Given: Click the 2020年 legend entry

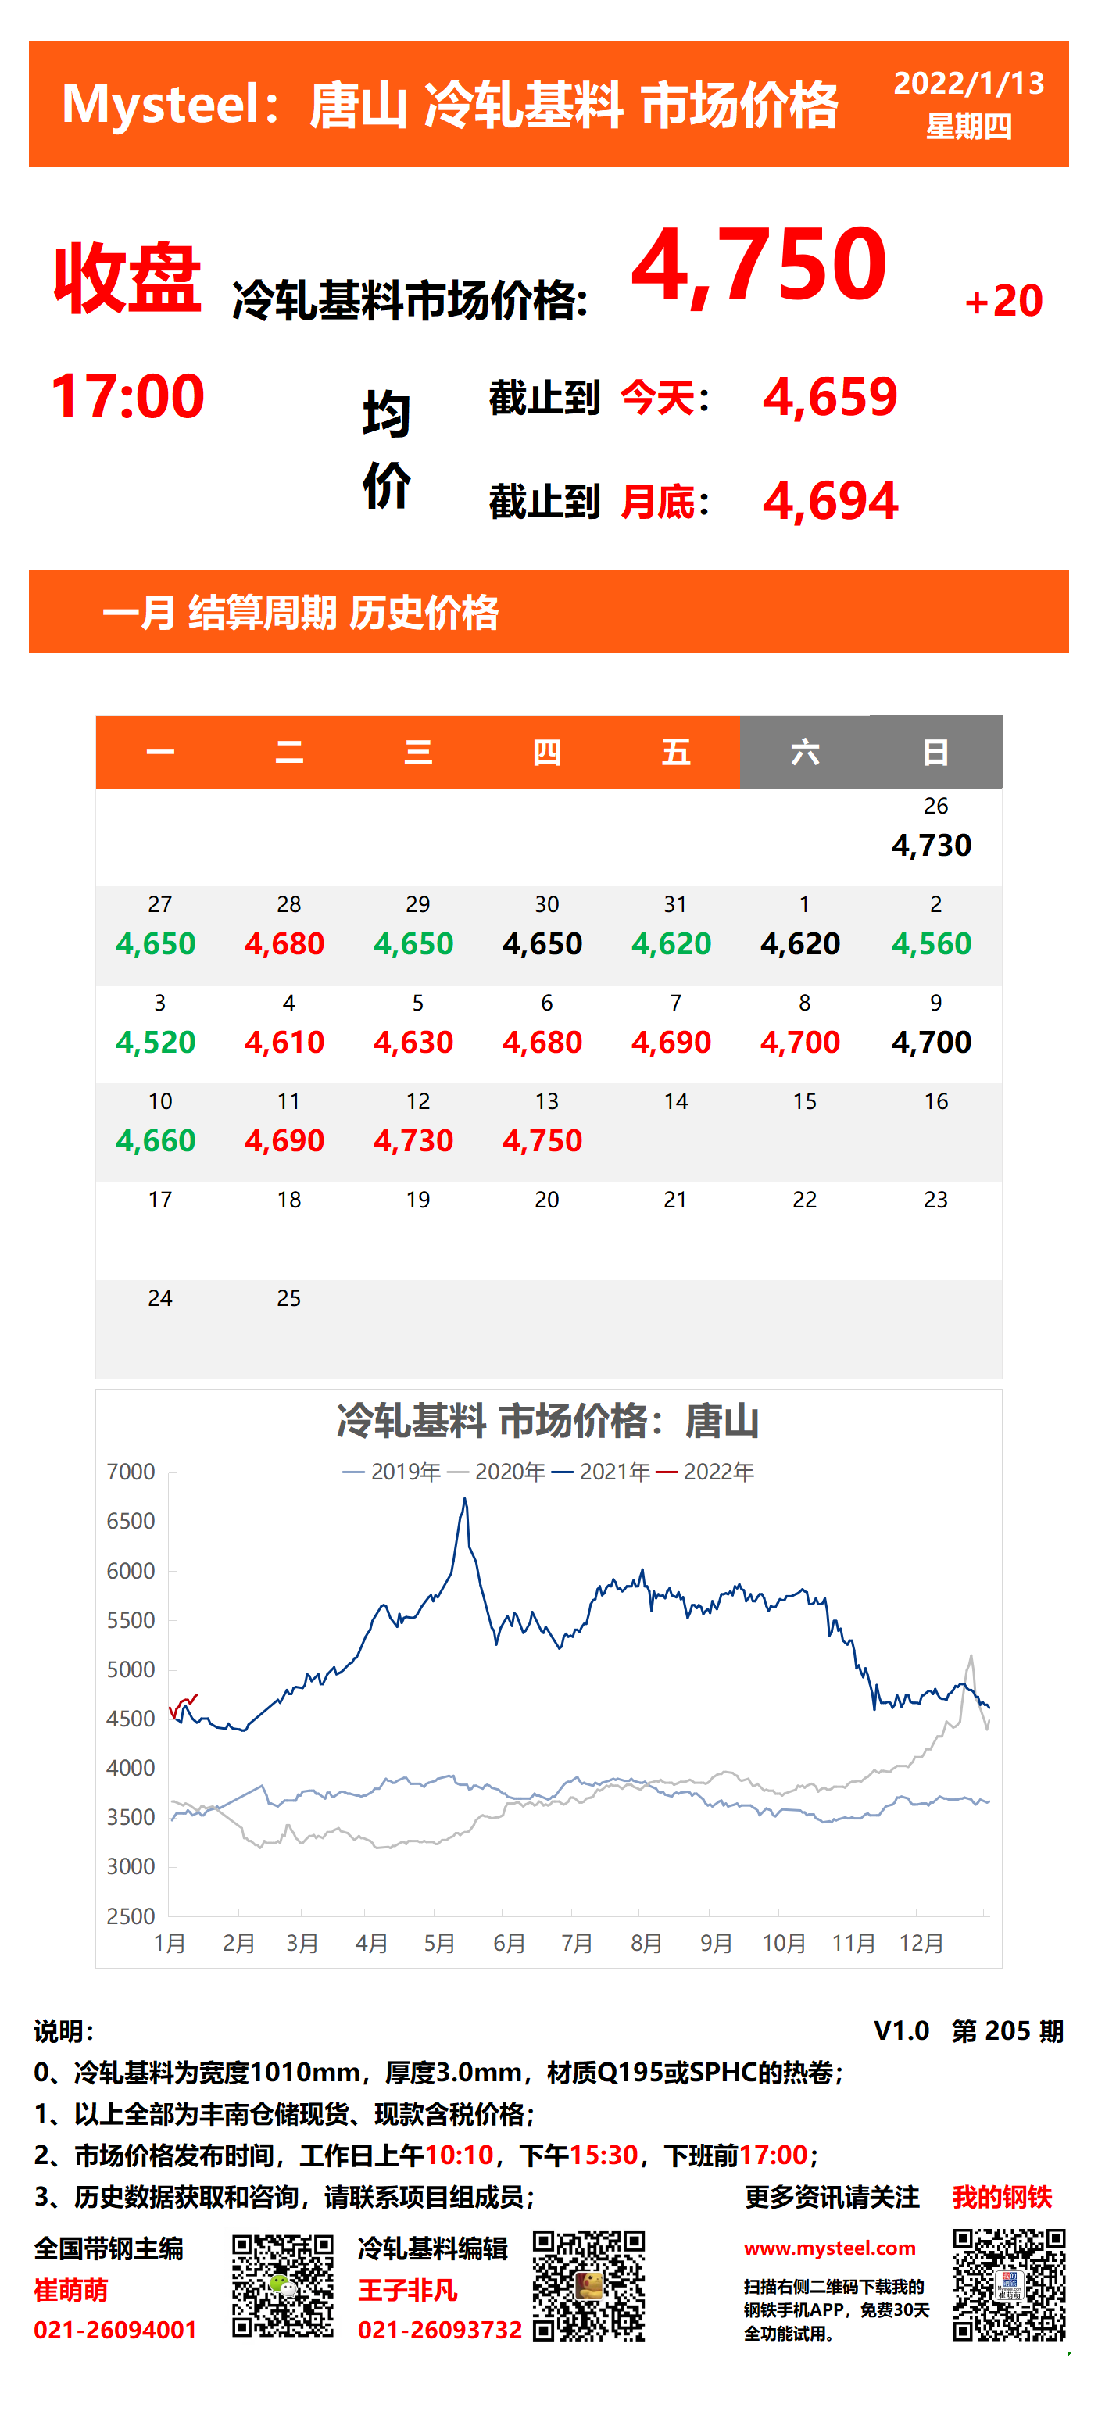Looking at the screenshot, I should click(x=496, y=1472).
